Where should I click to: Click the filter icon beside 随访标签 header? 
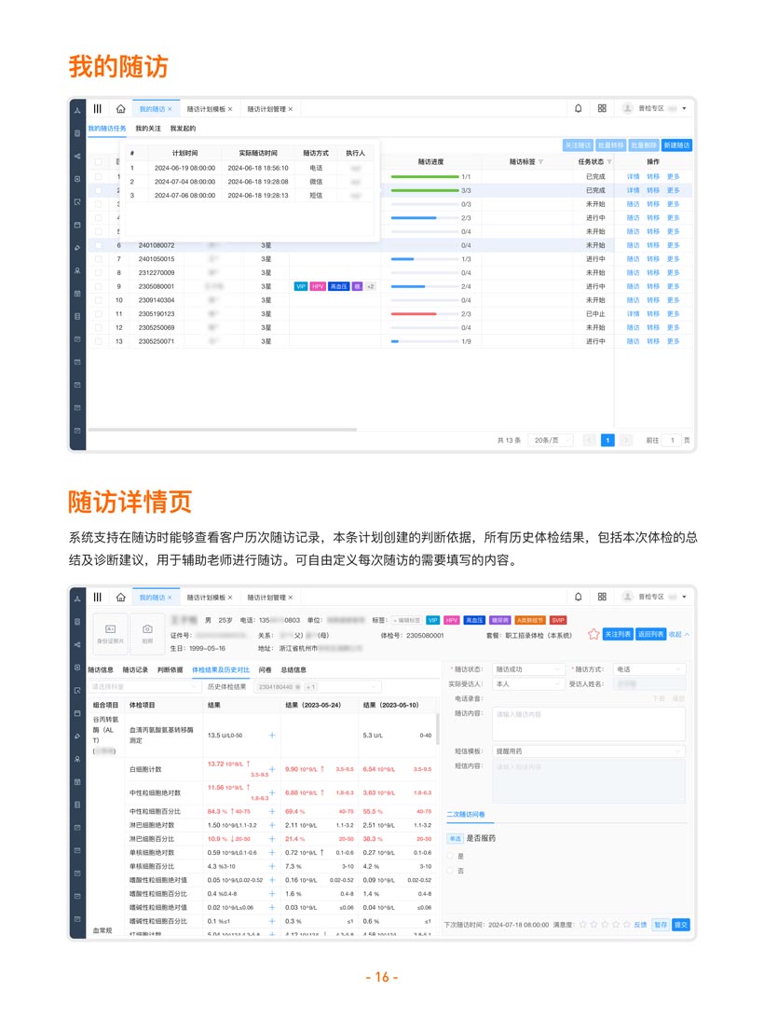tap(541, 162)
